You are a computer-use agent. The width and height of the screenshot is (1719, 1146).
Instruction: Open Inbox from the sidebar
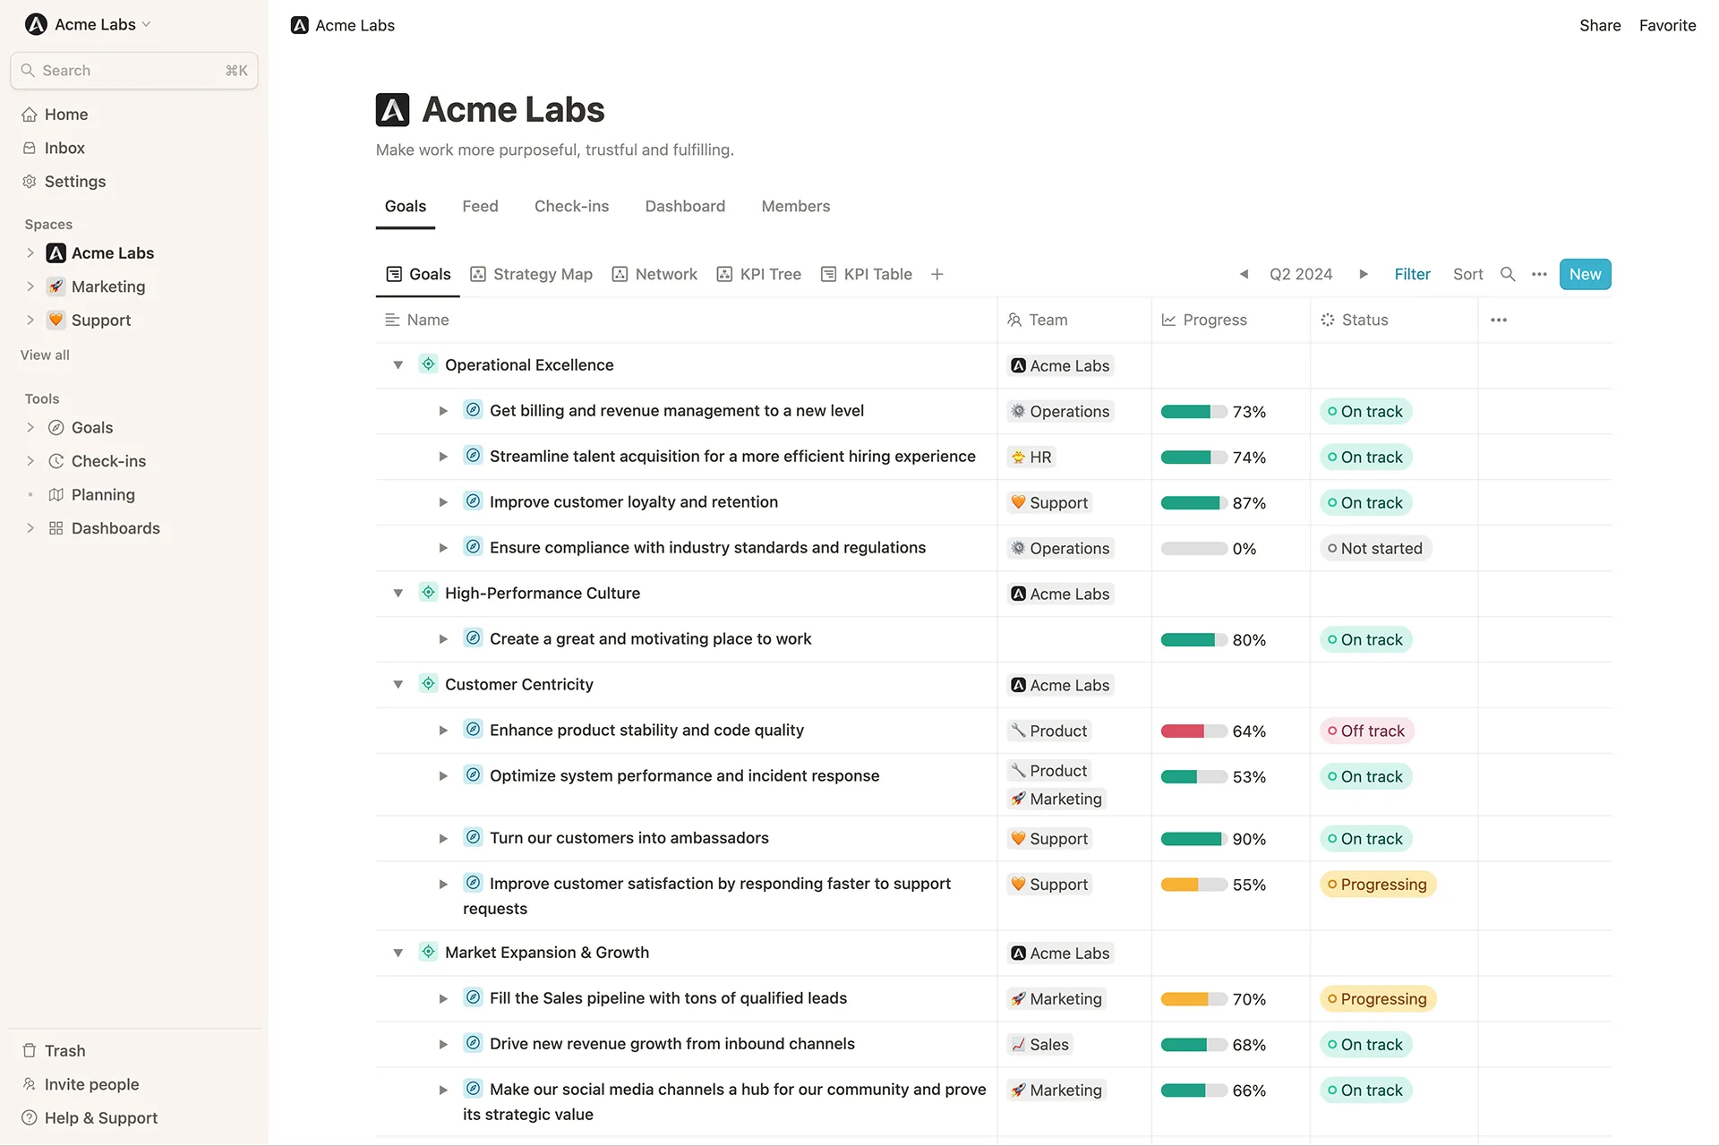[64, 148]
